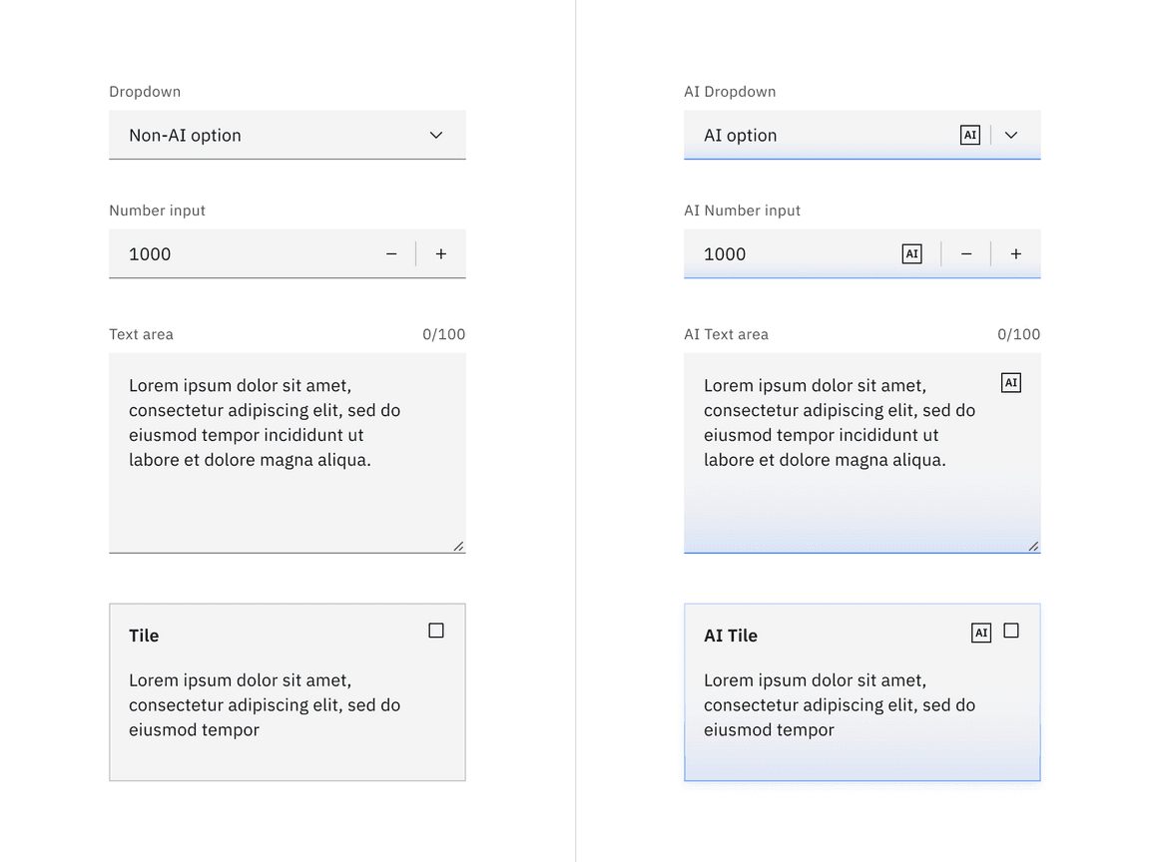
Task: Click the Dropdown field label
Action: coord(145,92)
